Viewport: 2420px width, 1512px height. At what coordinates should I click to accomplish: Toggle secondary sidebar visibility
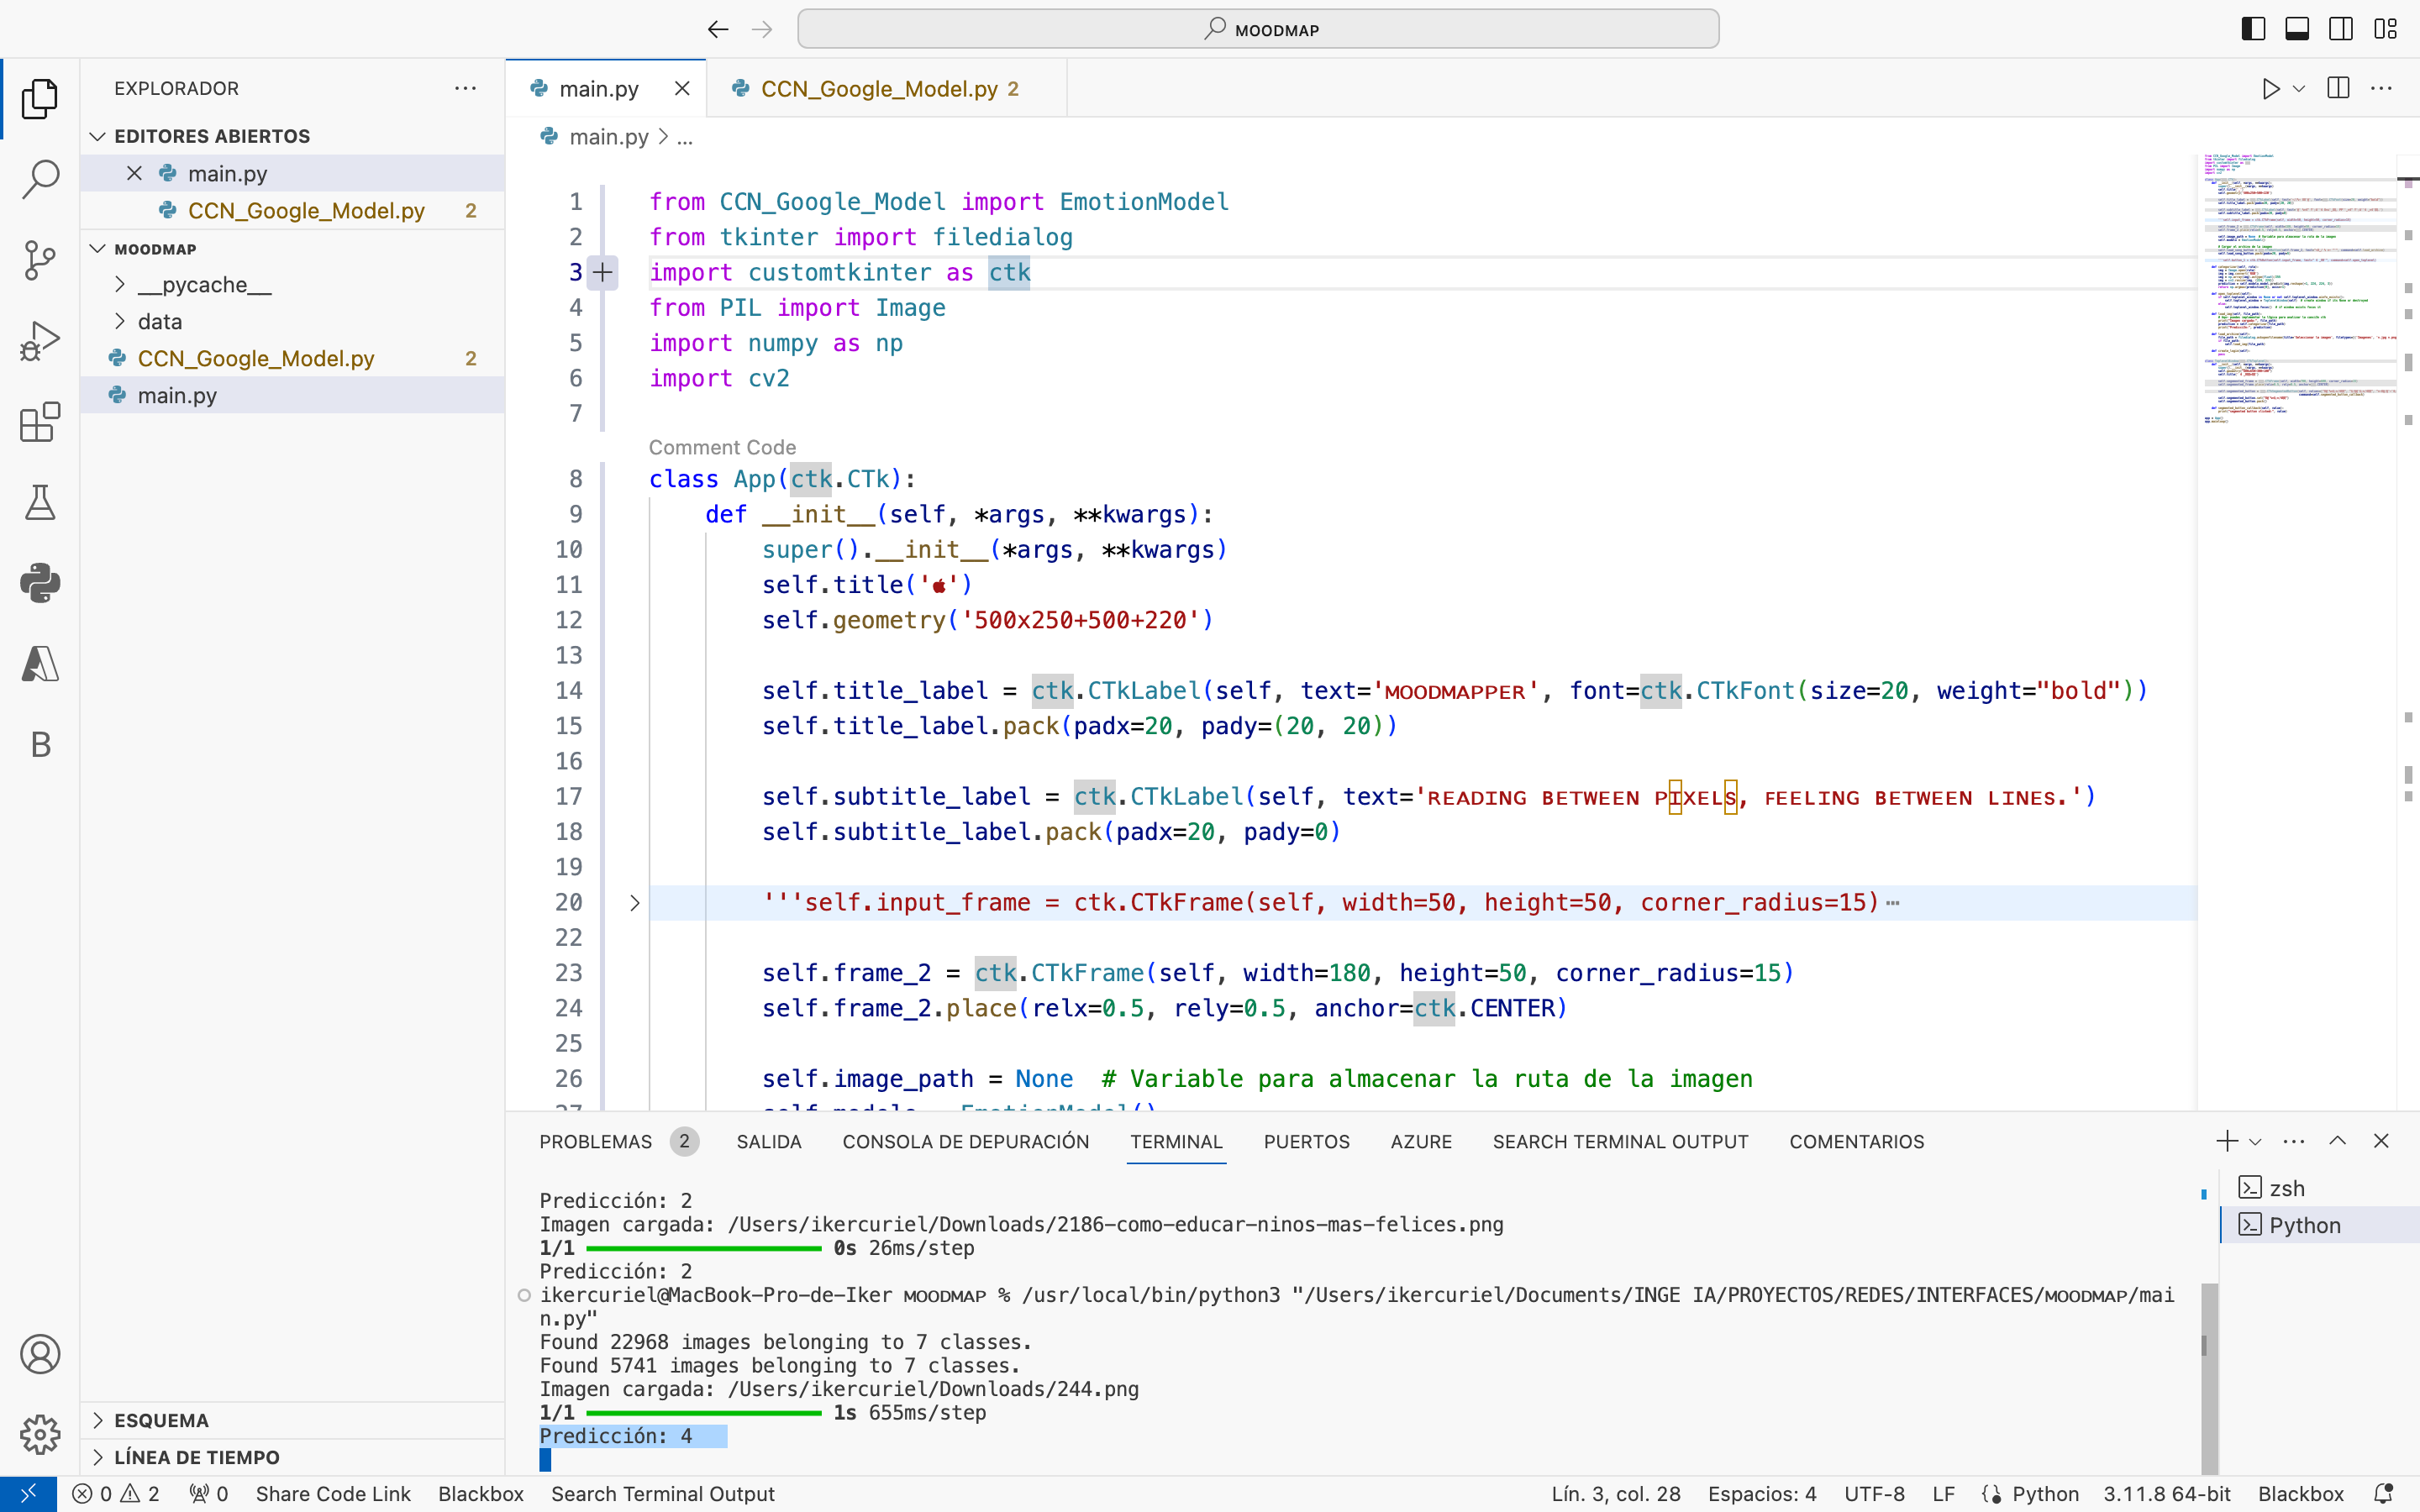coord(2341,29)
